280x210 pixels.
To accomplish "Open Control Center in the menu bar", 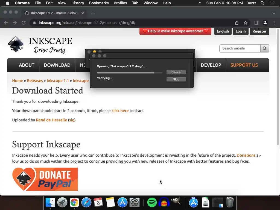I will point(271,3).
